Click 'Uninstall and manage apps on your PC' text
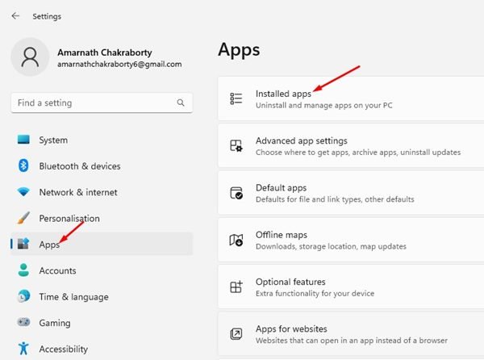This screenshot has width=484, height=360. click(x=324, y=105)
